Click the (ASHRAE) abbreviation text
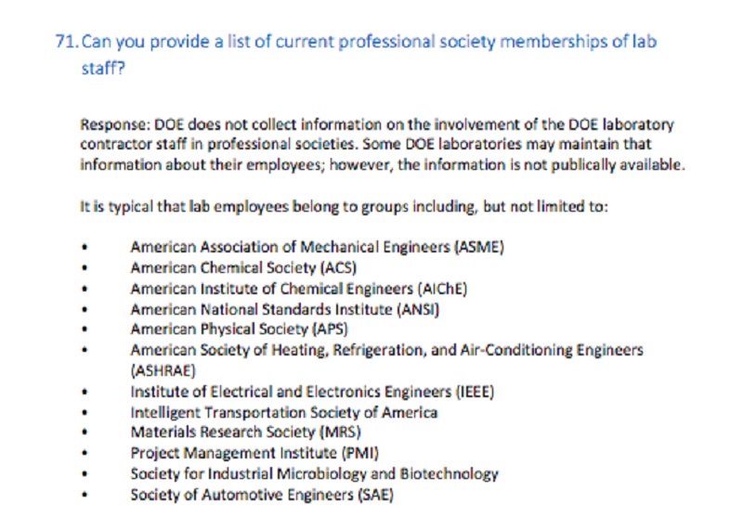This screenshot has height=530, width=743. (x=163, y=370)
